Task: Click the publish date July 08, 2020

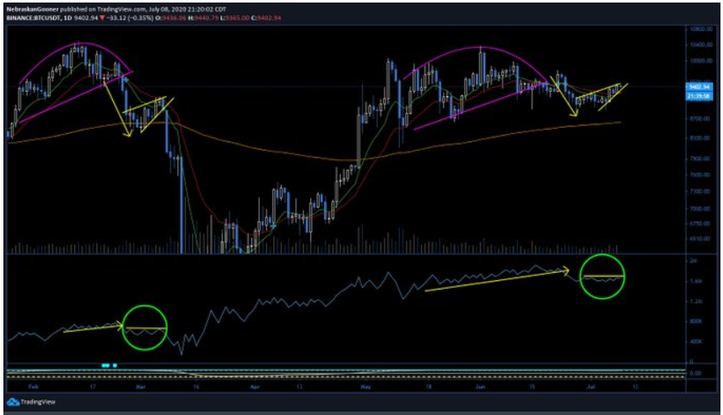Action: [165, 9]
